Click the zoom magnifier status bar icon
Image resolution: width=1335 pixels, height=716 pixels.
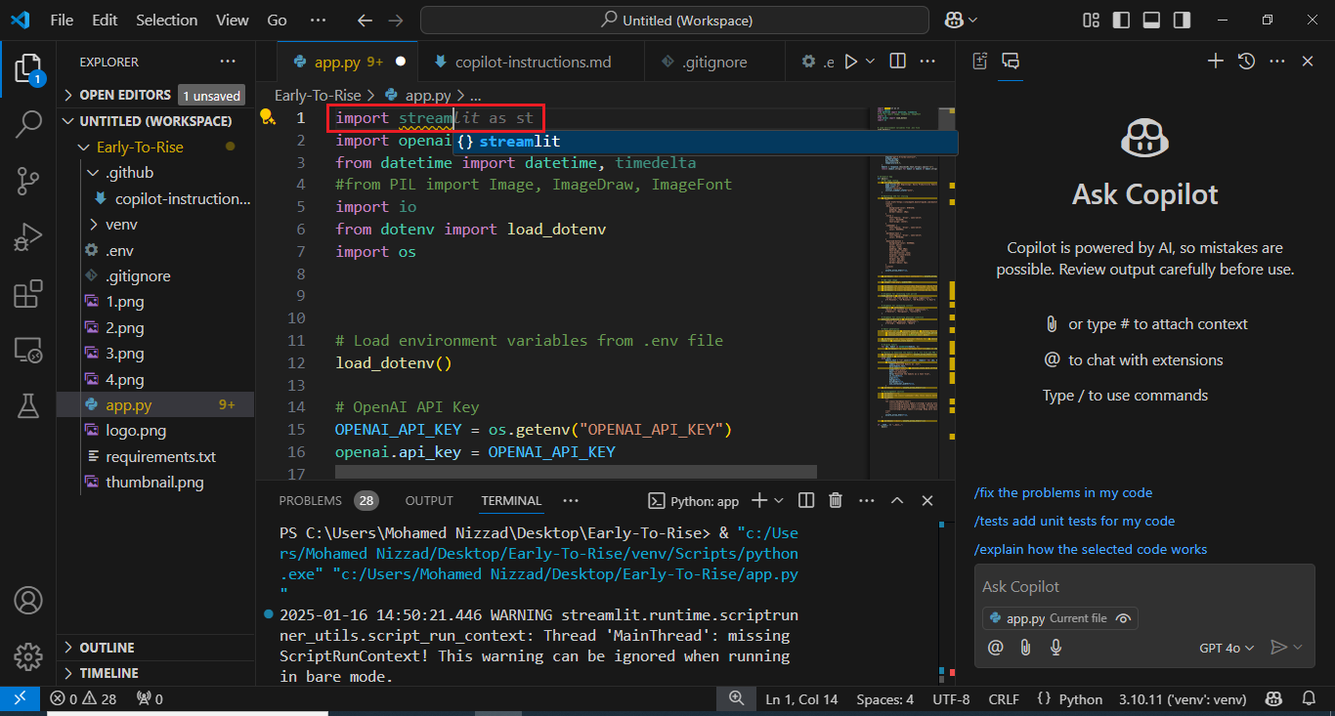pyautogui.click(x=736, y=698)
